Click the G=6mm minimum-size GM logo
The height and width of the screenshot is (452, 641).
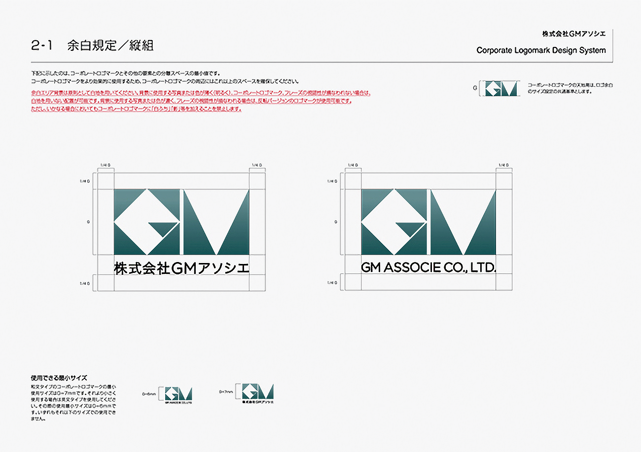tap(178, 393)
